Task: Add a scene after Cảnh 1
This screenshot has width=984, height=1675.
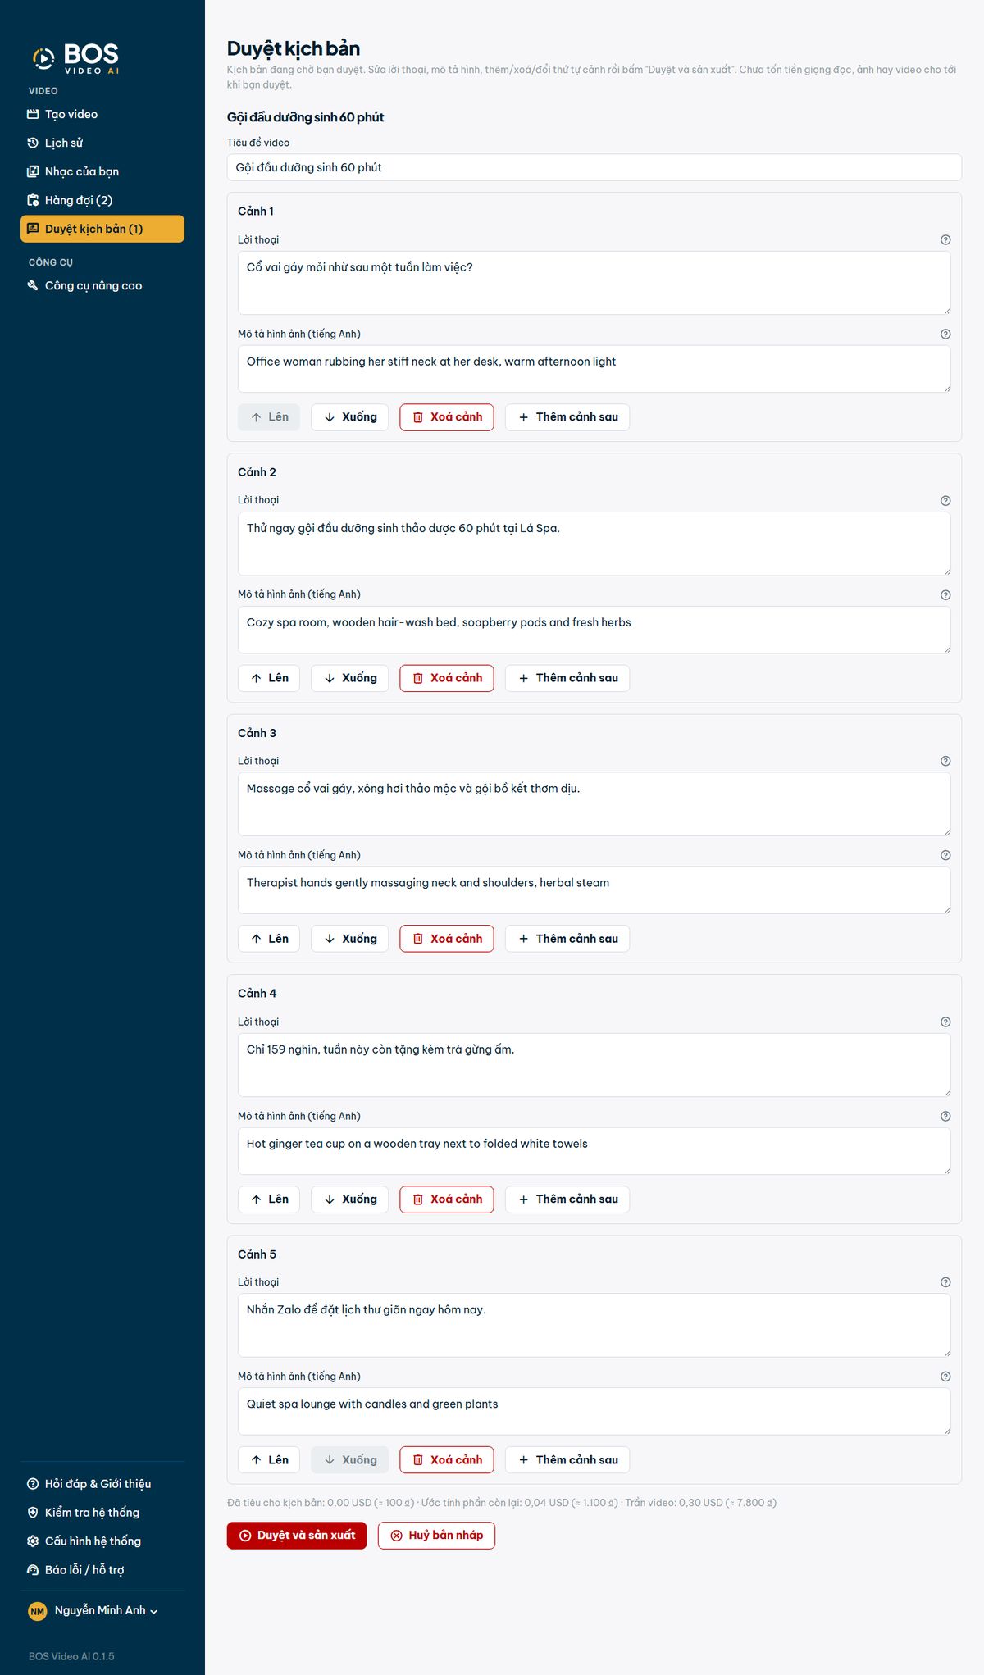Action: [567, 417]
